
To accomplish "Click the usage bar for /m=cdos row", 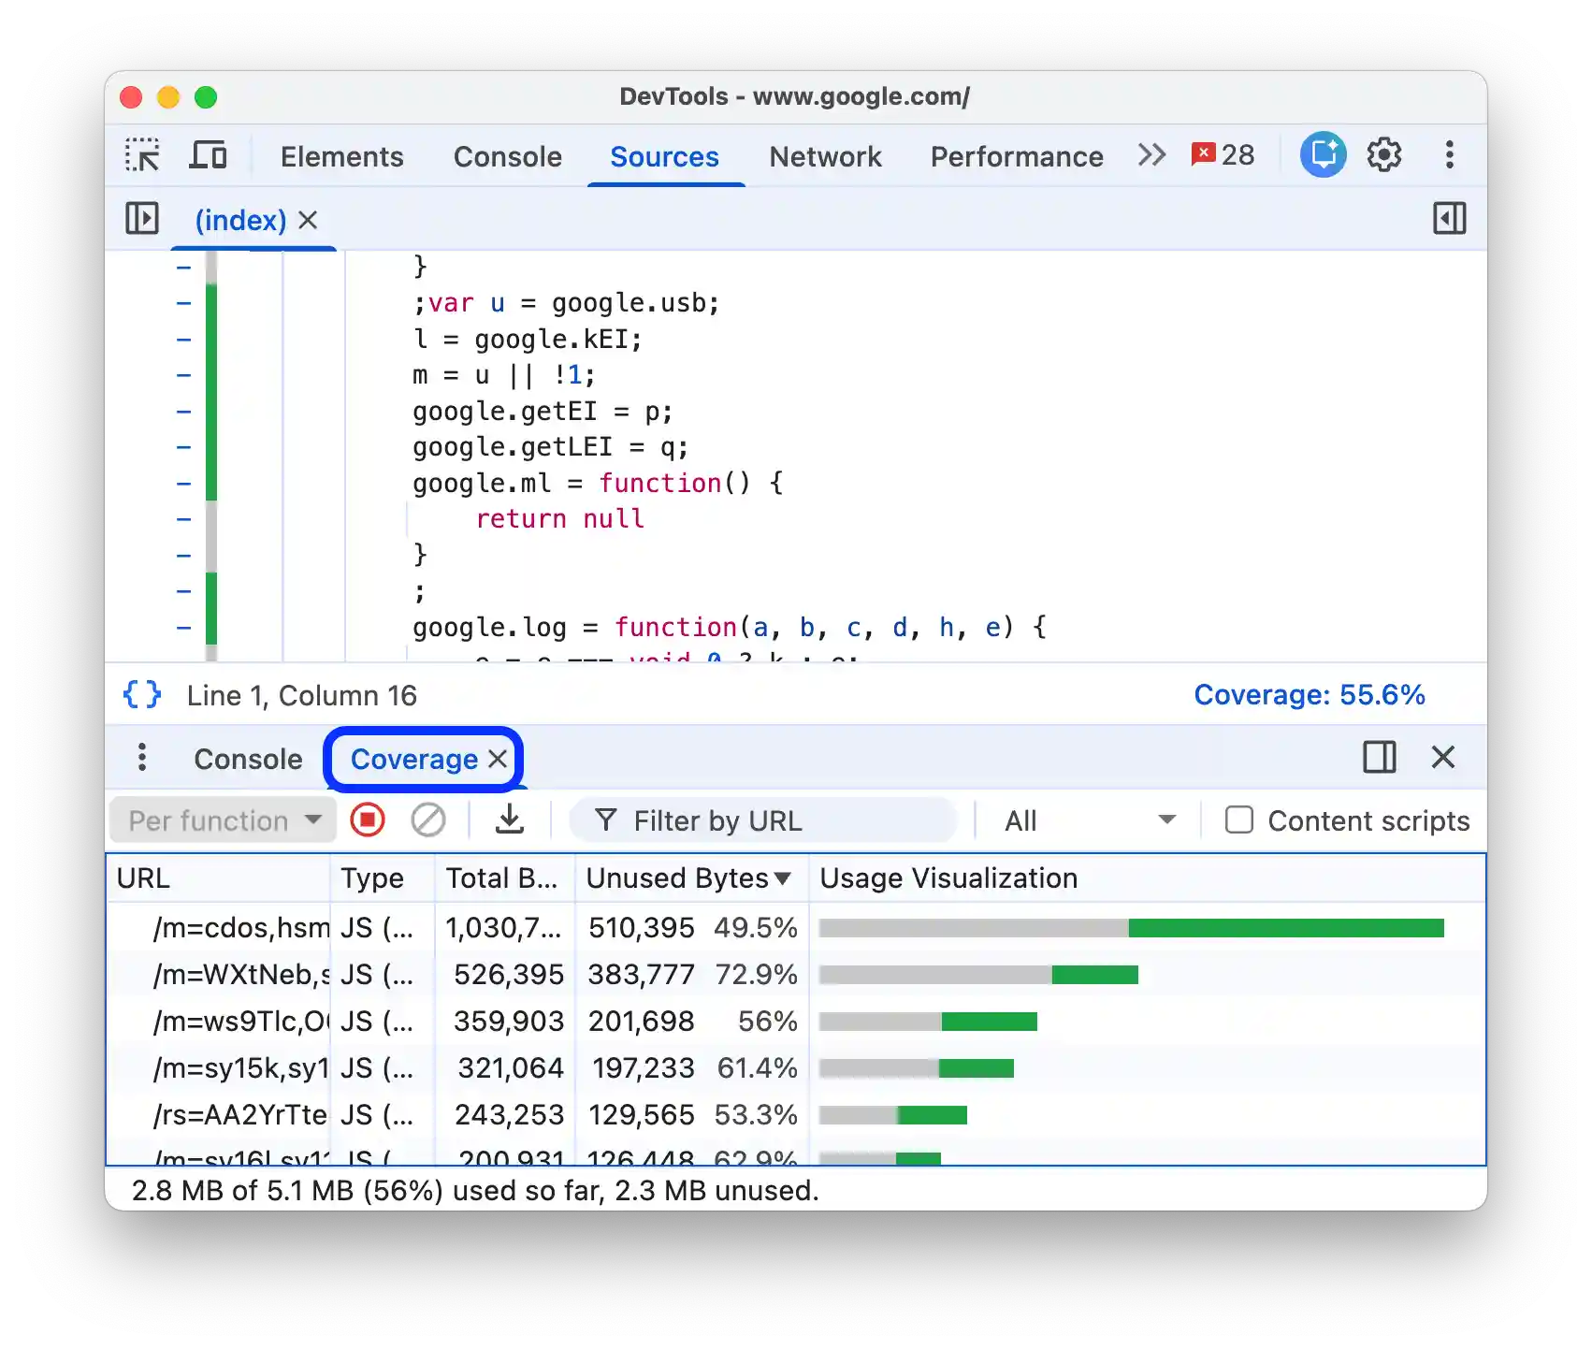I will [1132, 927].
